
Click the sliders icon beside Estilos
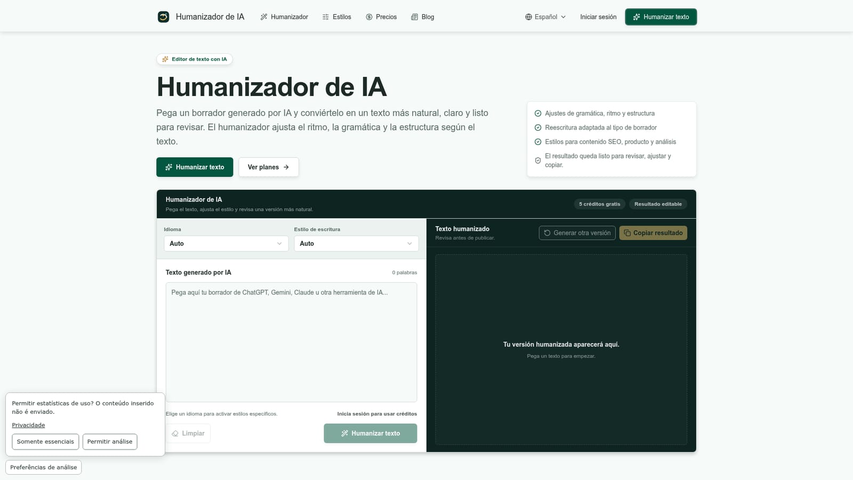(x=326, y=17)
